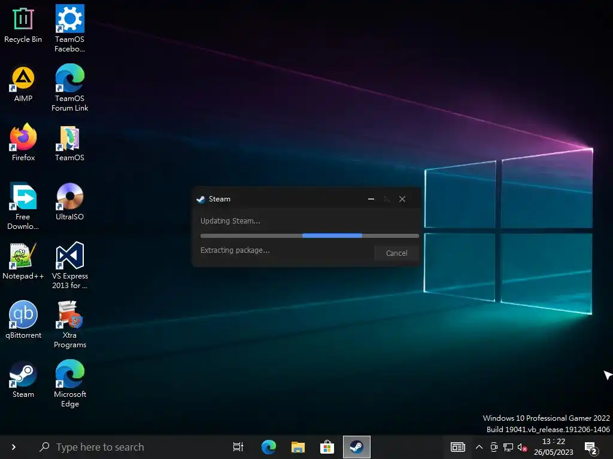Launch the qBittorrent desktop icon
Screen dimensions: 613x459
pos(23,320)
